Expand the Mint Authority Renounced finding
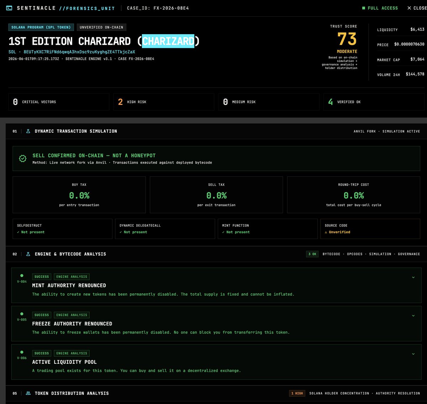This screenshot has width=427, height=404. 413,277
